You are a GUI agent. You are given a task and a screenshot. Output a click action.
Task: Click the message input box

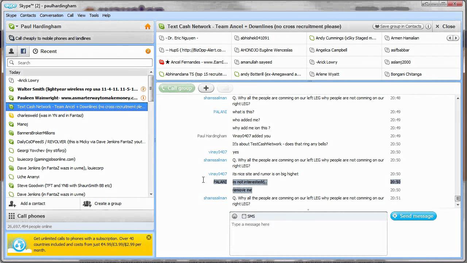tap(308, 237)
